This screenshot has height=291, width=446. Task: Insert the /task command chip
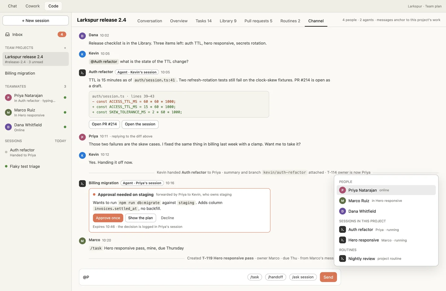pyautogui.click(x=255, y=277)
